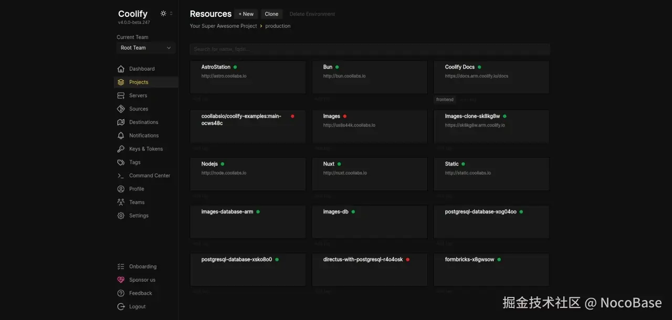Go to Sources page
Screen dimensions: 672x320
[x=146, y=109]
